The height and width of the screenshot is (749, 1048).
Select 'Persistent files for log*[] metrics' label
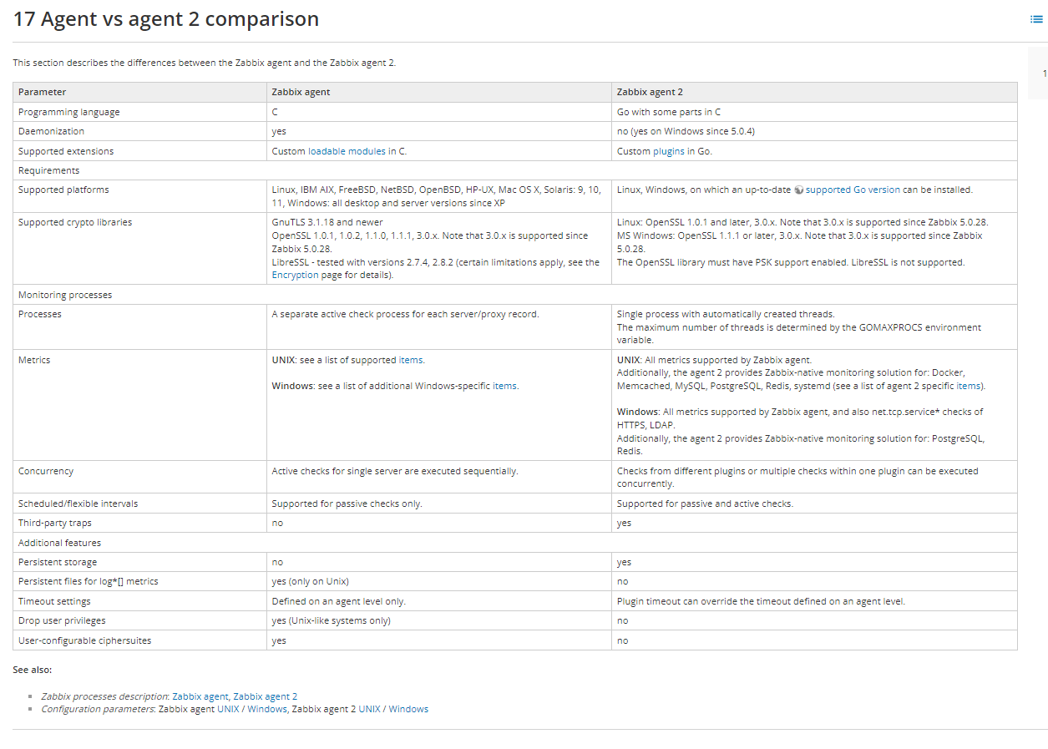[89, 581]
